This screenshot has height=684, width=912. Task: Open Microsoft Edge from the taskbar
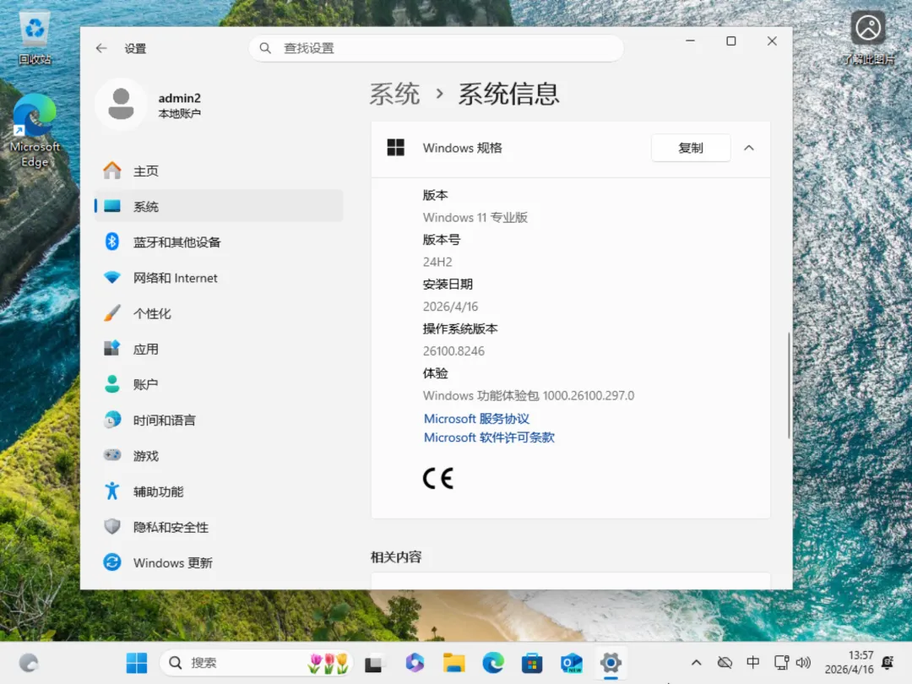[x=493, y=663]
